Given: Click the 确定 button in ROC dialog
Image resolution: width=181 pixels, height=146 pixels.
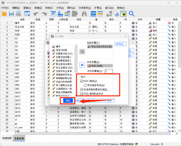Looking at the screenshot, I should pyautogui.click(x=68, y=101).
